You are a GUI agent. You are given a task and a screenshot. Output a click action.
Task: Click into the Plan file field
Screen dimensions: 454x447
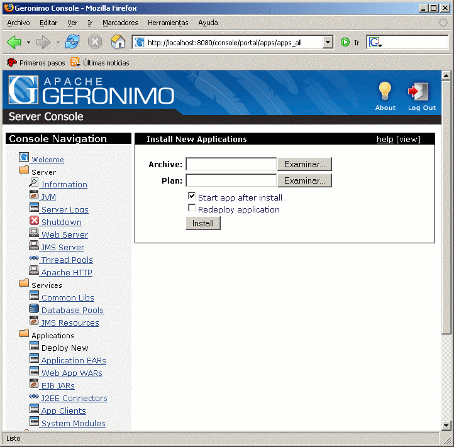(231, 180)
